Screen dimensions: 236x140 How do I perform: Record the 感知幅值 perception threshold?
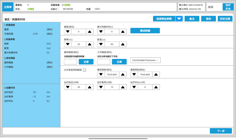click(x=86, y=61)
